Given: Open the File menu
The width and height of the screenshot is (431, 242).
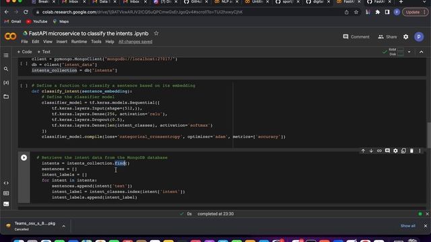Looking at the screenshot, I should pyautogui.click(x=24, y=42).
